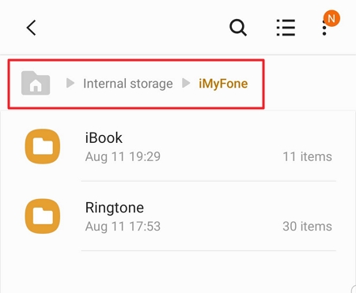The width and height of the screenshot is (356, 293).
Task: Select iMyFone in the breadcrumb path
Action: click(223, 84)
